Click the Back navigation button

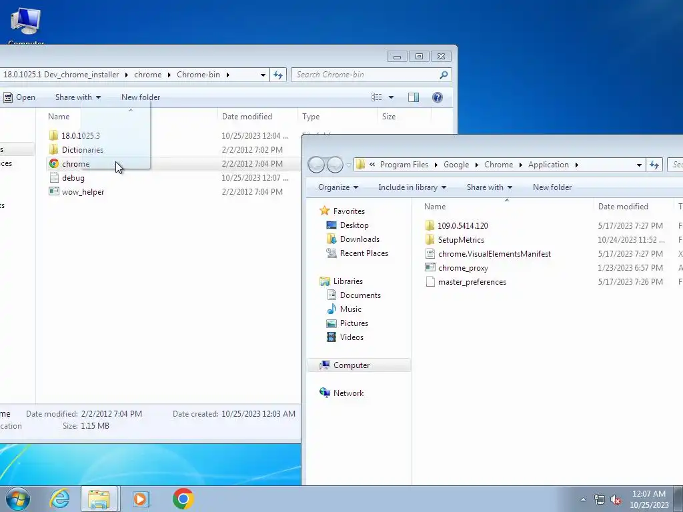317,165
